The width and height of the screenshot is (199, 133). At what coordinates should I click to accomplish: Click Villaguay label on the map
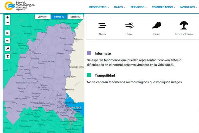60,53
